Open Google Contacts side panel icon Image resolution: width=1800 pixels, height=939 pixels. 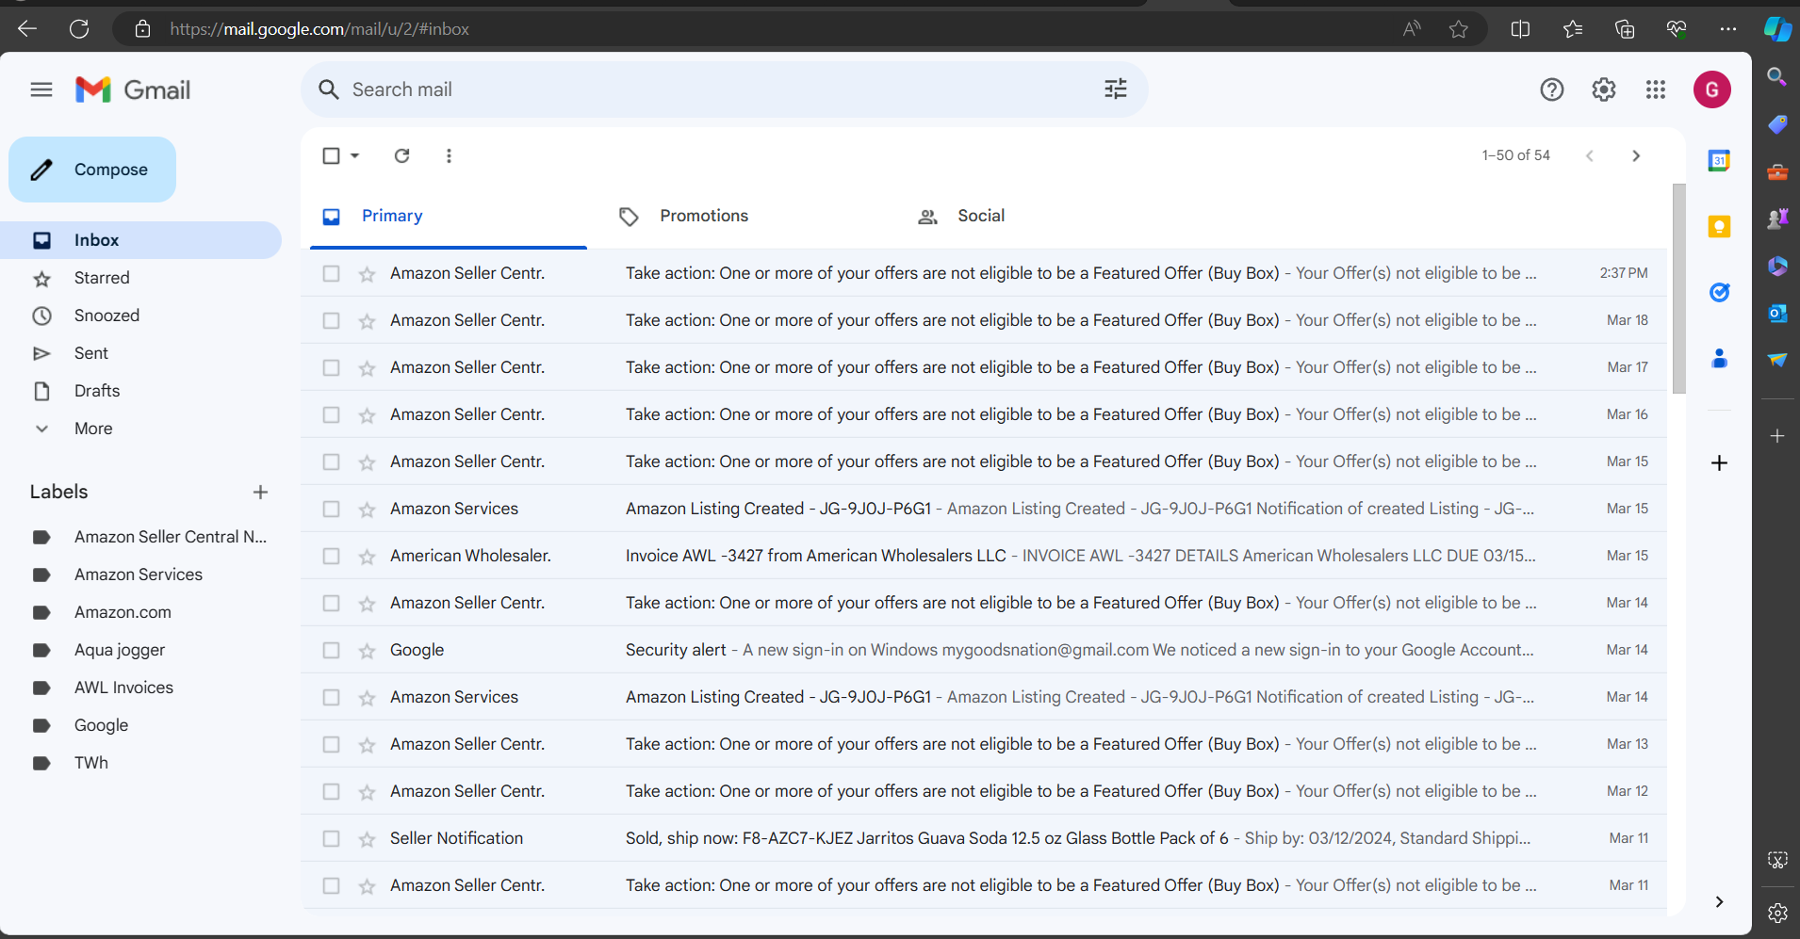pyautogui.click(x=1719, y=359)
